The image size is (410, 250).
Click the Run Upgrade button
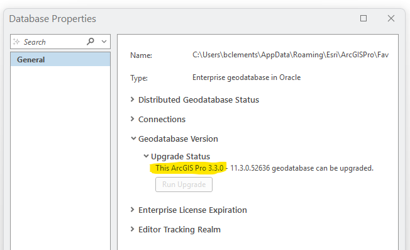(184, 185)
